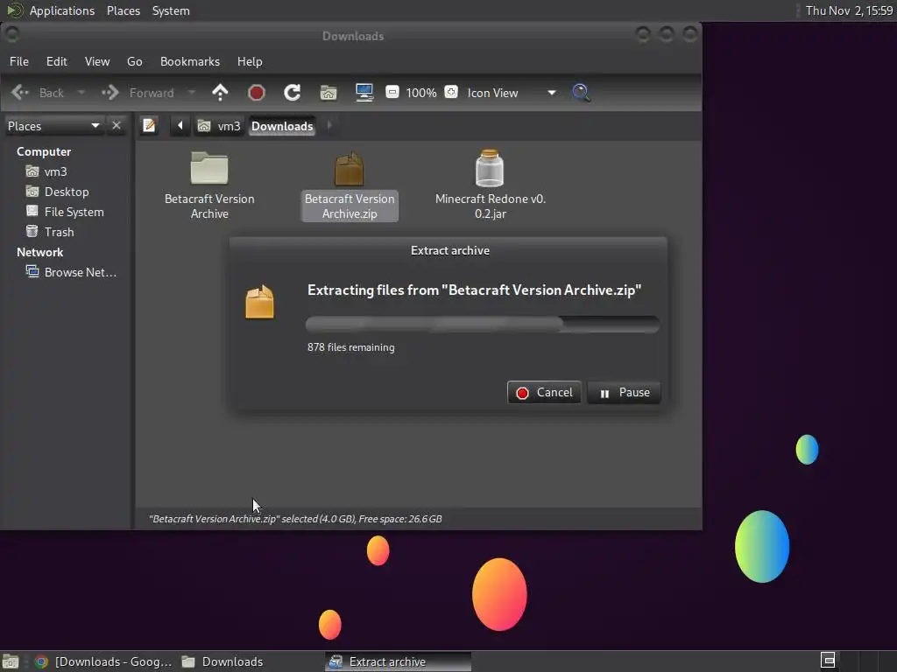Open the Places panel menu
The height and width of the screenshot is (672, 897).
point(124,10)
